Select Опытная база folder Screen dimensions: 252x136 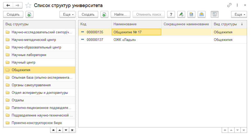[x=39, y=77]
